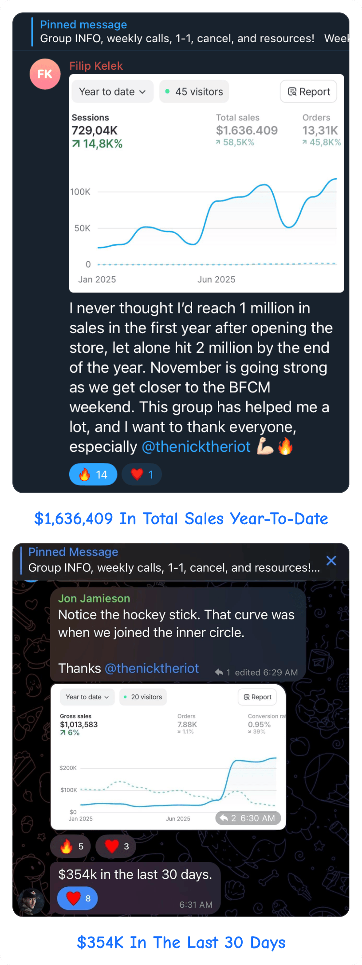Click the Report button next to 45 visitors

309,92
